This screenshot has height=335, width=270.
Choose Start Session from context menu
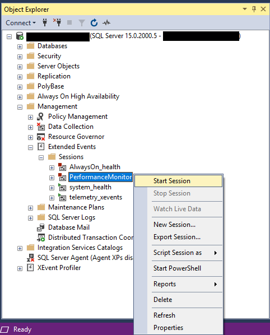tap(178, 181)
